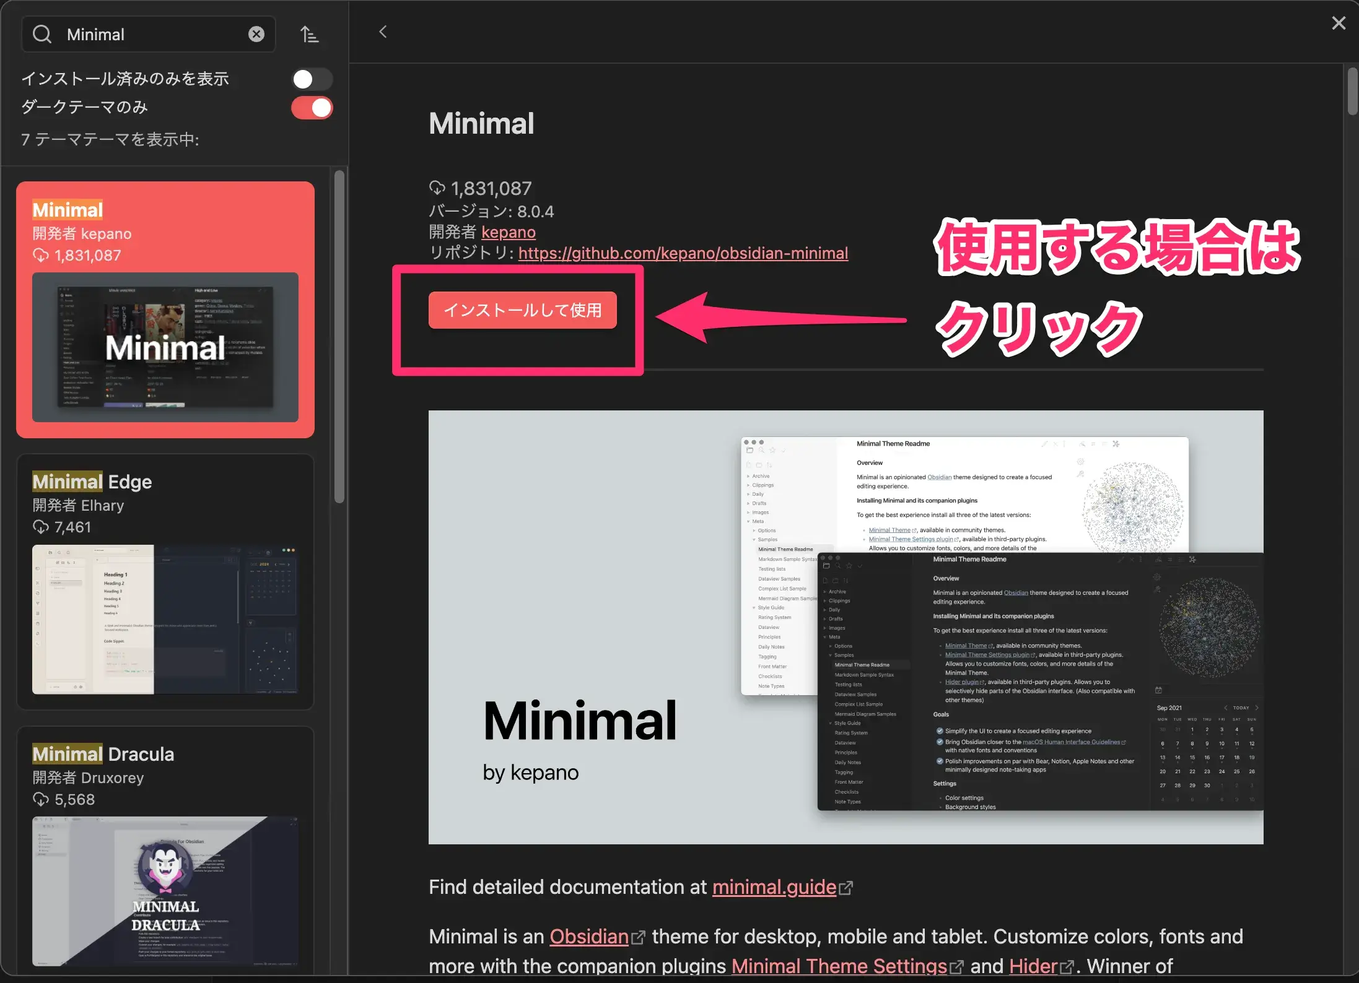The height and width of the screenshot is (983, 1359).
Task: Click the インストールして使用 button
Action: click(x=523, y=310)
